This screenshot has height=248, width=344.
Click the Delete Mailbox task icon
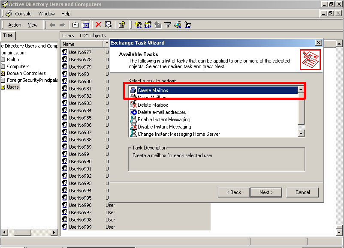pyautogui.click(x=133, y=105)
